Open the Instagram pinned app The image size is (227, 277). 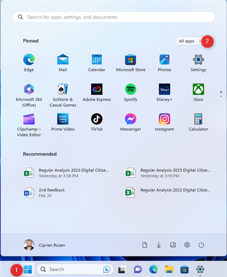pos(164,122)
